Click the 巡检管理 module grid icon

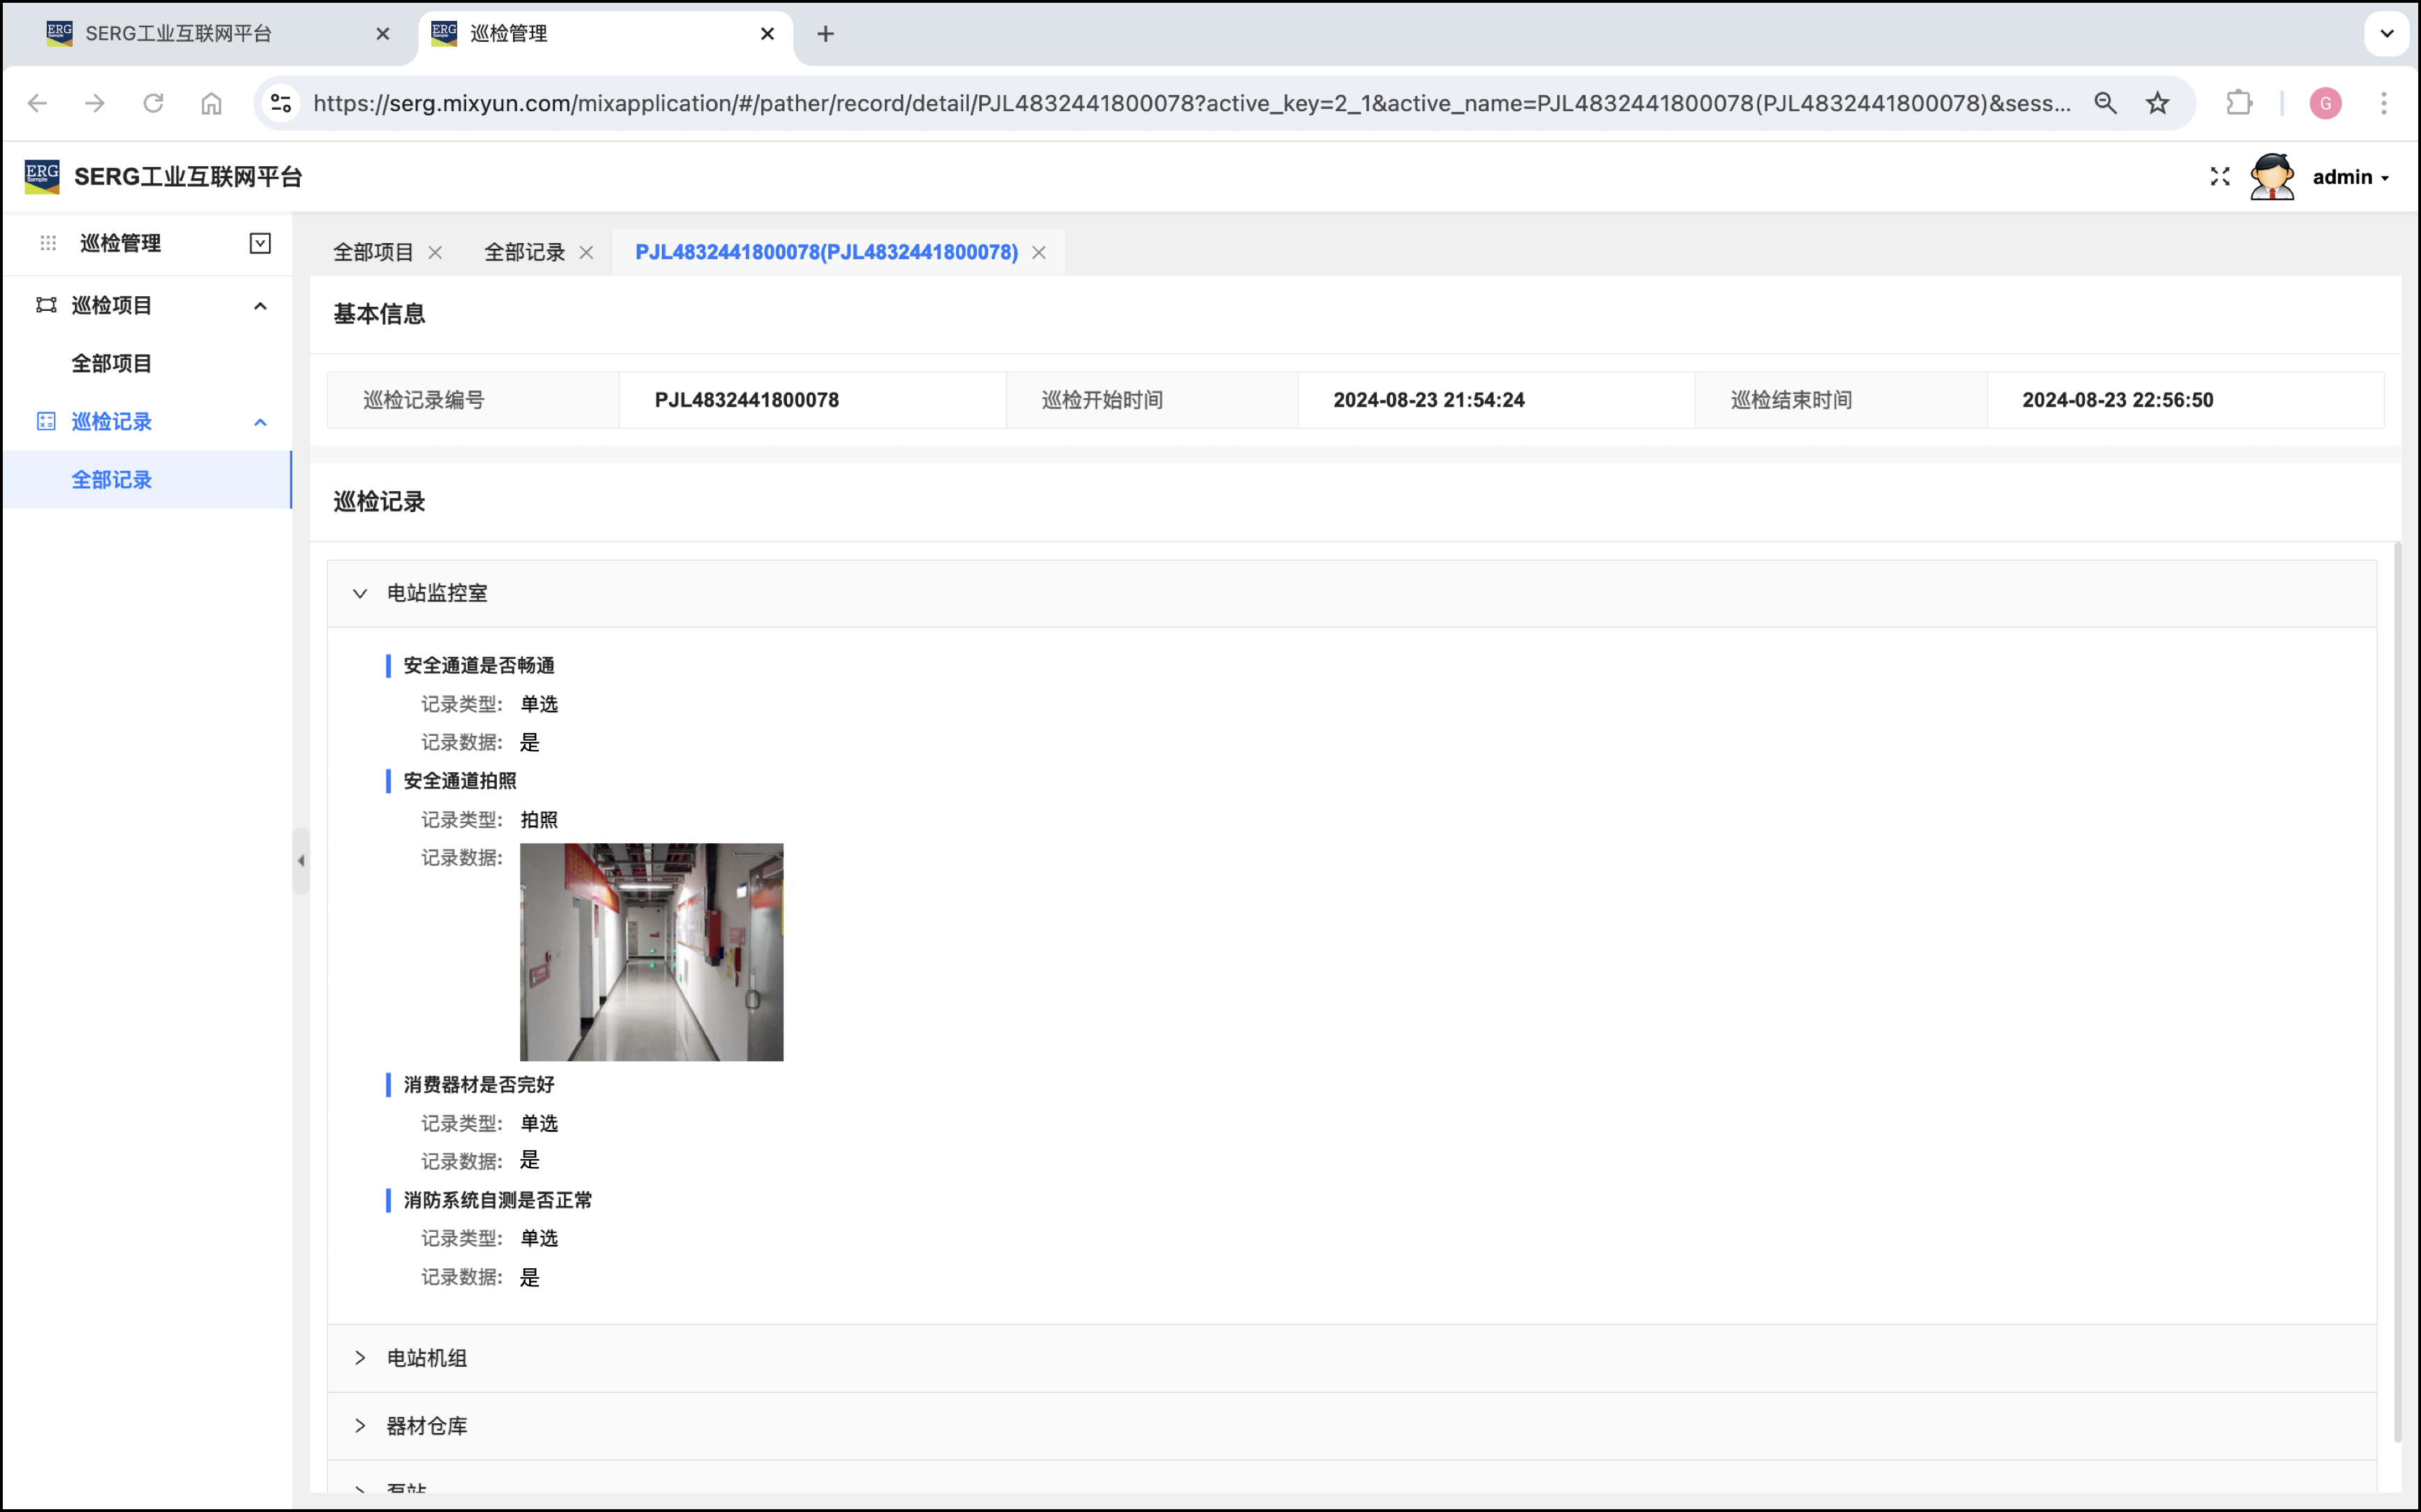[48, 243]
